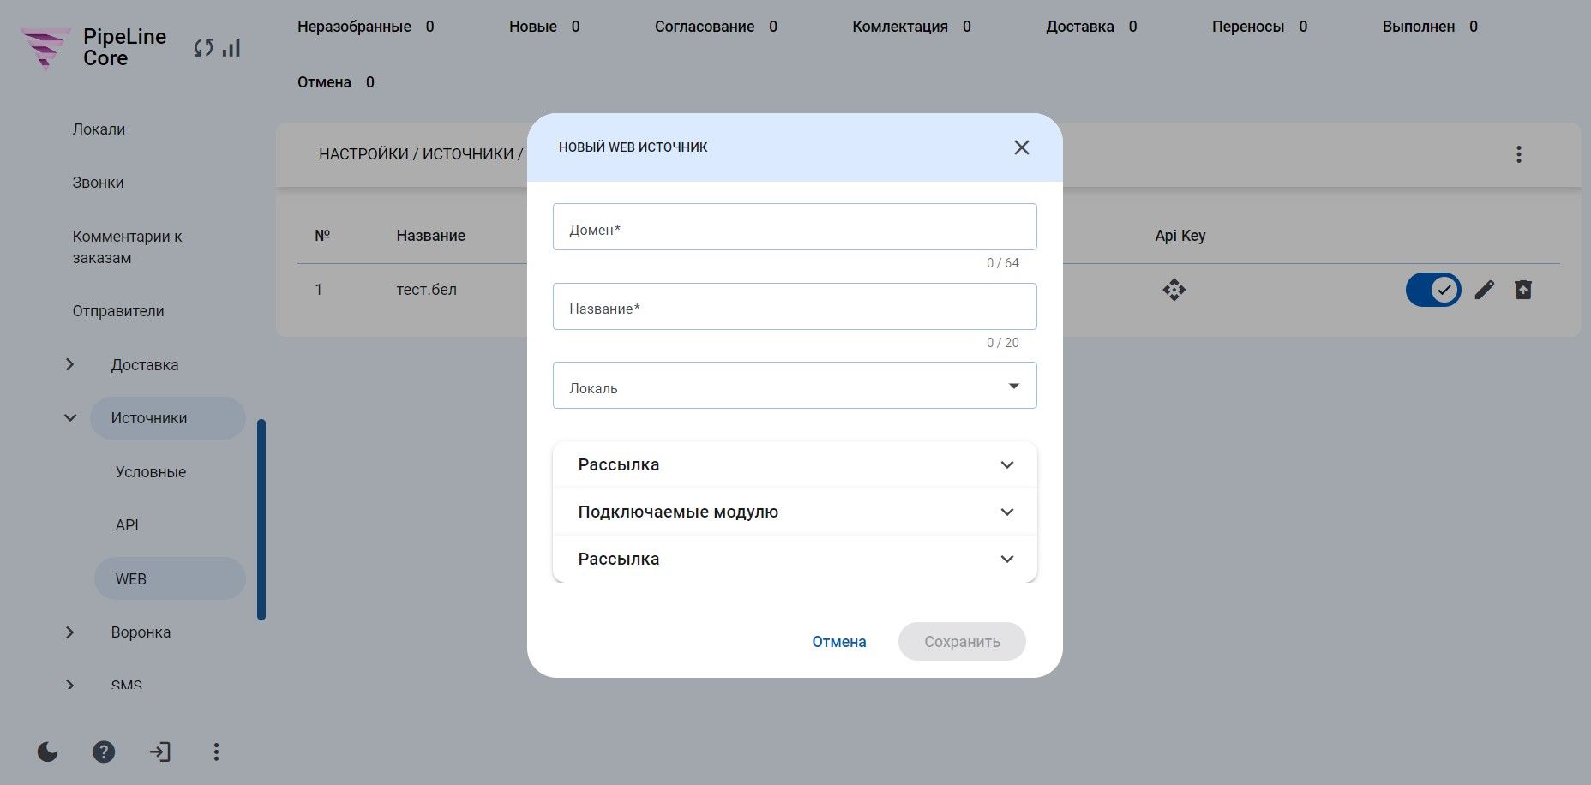Edit тест.бел source with pencil icon
The width and height of the screenshot is (1591, 785).
(1484, 290)
